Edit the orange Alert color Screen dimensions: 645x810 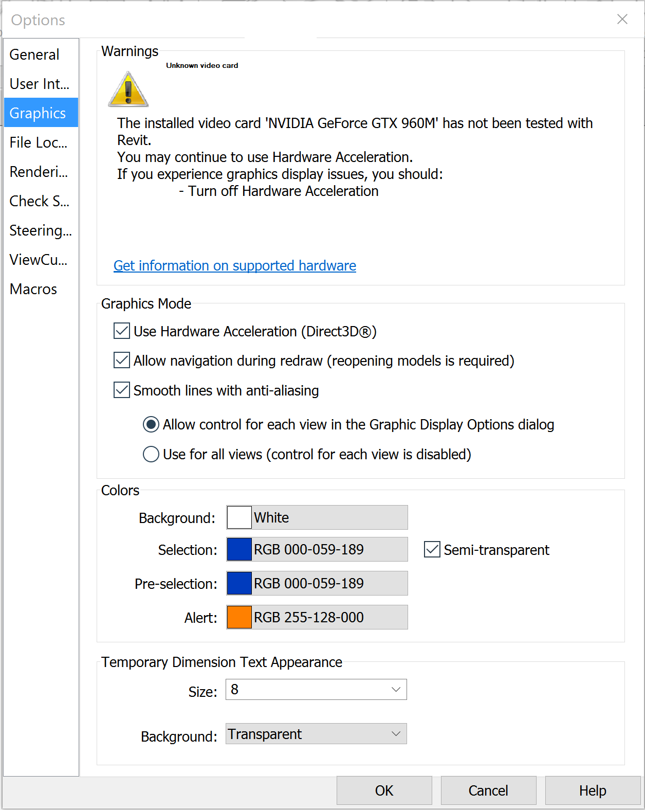click(239, 617)
